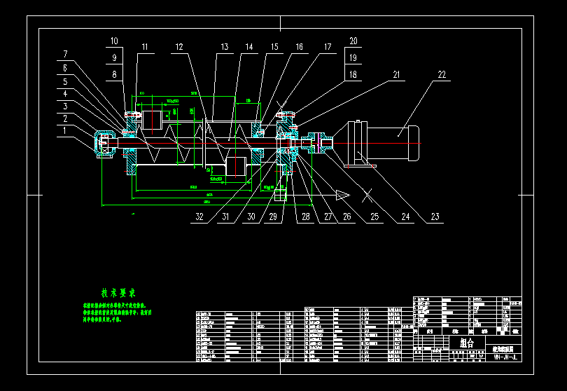Click stacked callout number 10

tap(114, 41)
